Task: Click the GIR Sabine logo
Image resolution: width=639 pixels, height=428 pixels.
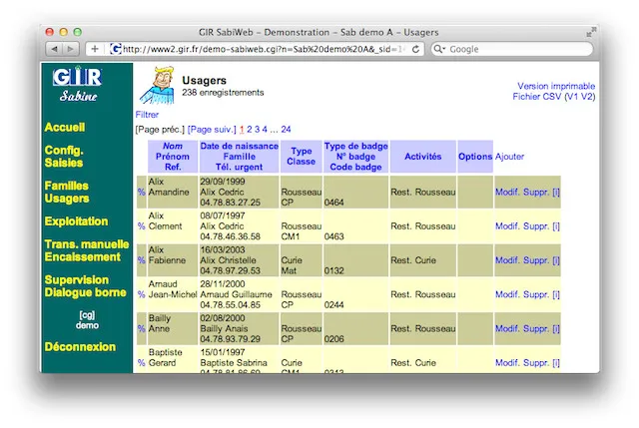Action: (x=79, y=85)
